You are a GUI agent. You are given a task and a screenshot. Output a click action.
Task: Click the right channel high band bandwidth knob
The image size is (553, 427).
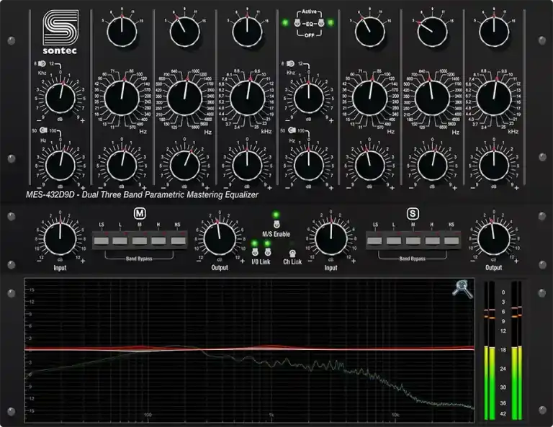point(494,32)
